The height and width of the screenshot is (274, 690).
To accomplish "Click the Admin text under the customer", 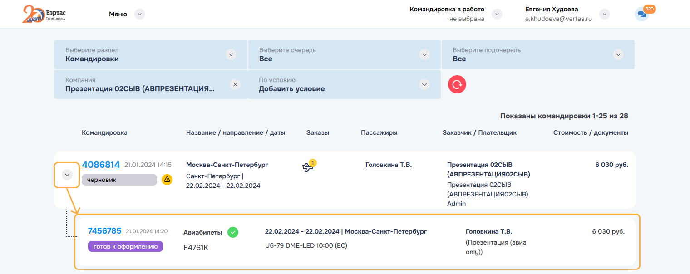I will click(x=456, y=204).
